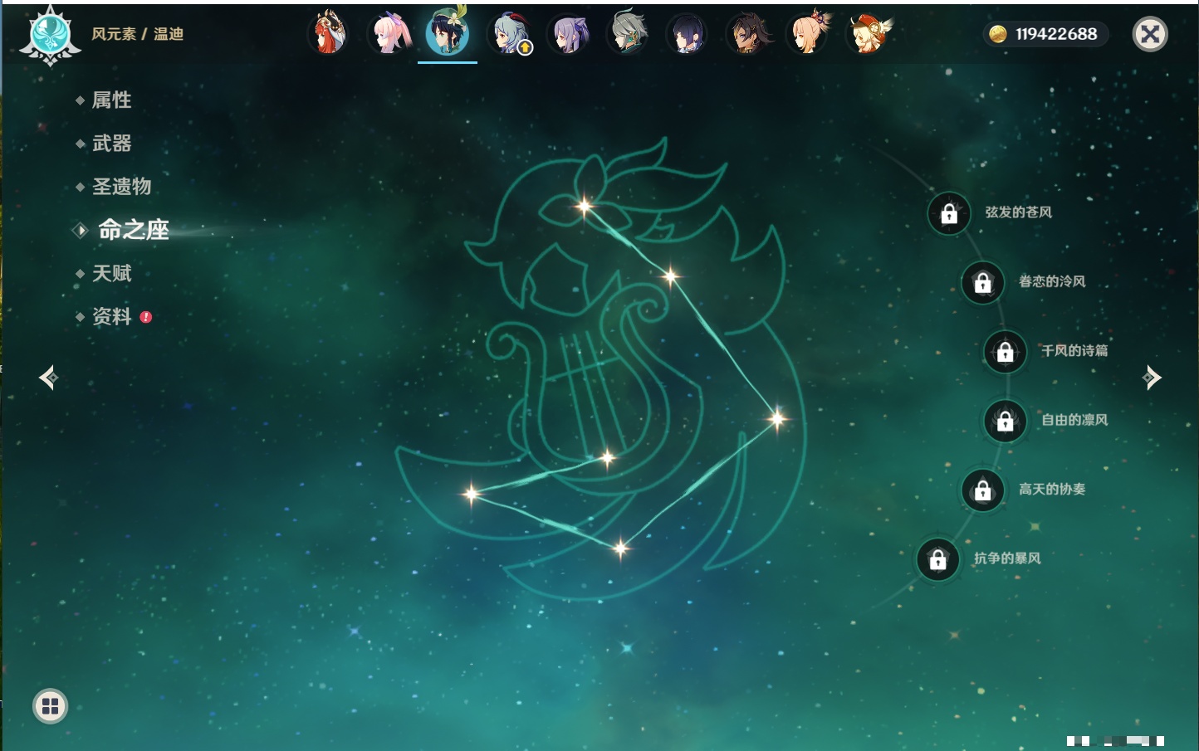The image size is (1199, 751).
Task: Click the Mora amount 119422688
Action: point(1056,34)
